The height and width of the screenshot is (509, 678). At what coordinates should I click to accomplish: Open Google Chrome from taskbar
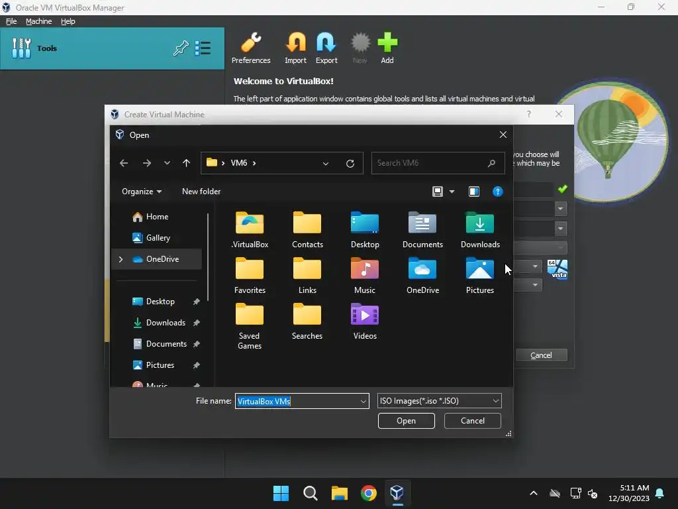click(368, 493)
